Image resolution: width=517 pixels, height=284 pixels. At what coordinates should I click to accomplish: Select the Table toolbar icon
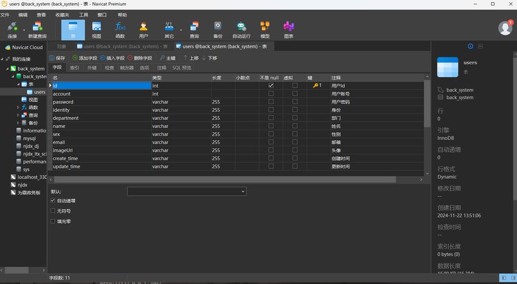pyautogui.click(x=73, y=30)
